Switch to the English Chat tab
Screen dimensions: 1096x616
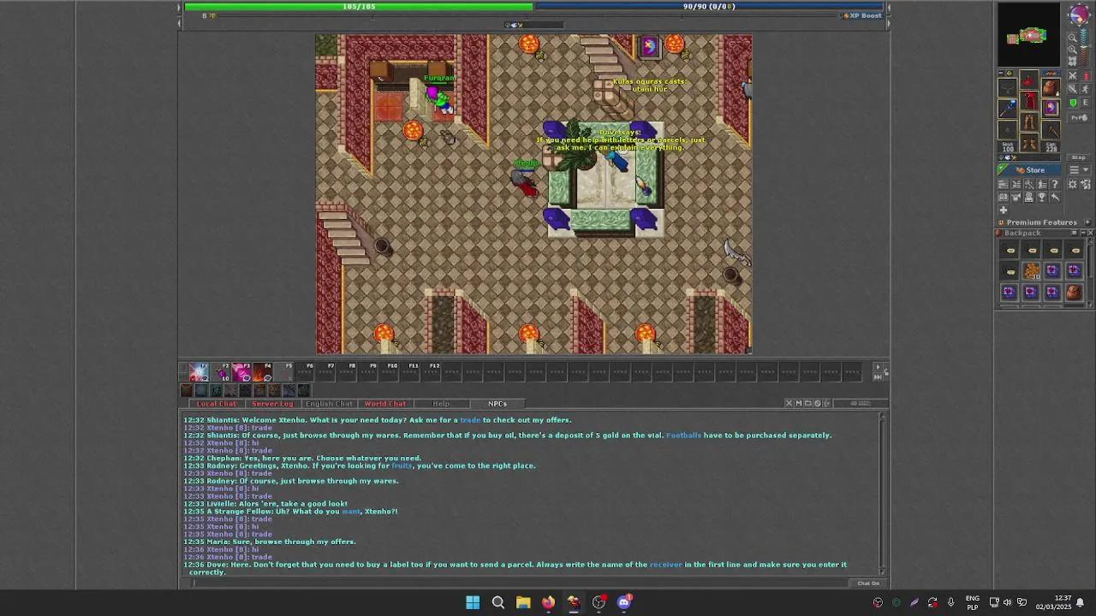[329, 404]
